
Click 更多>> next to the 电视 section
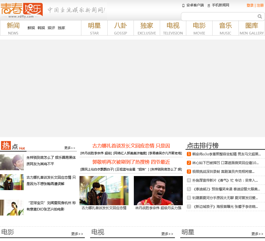(x=167, y=234)
